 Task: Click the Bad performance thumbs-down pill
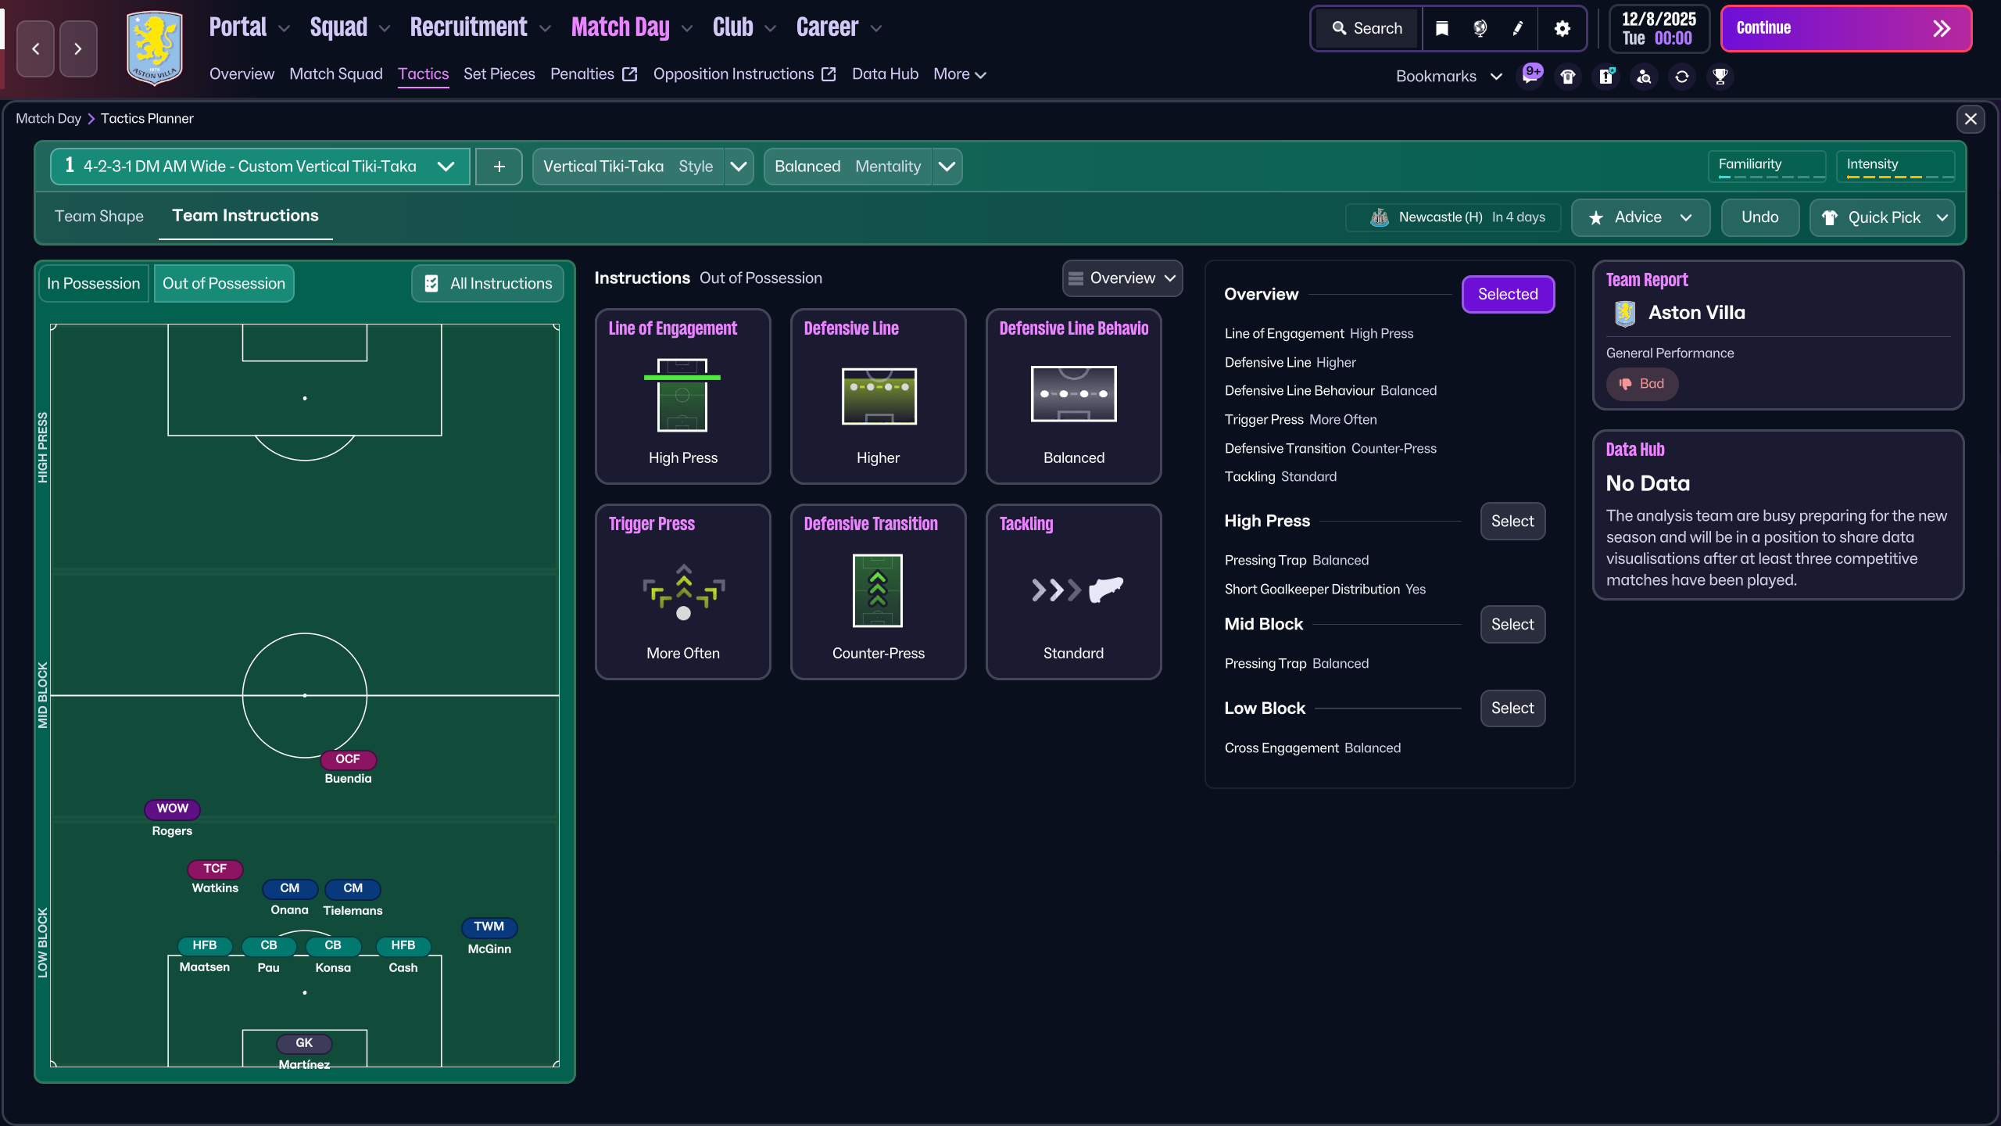(x=1642, y=384)
